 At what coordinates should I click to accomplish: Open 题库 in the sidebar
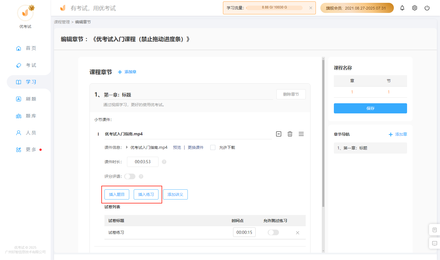coord(26,116)
